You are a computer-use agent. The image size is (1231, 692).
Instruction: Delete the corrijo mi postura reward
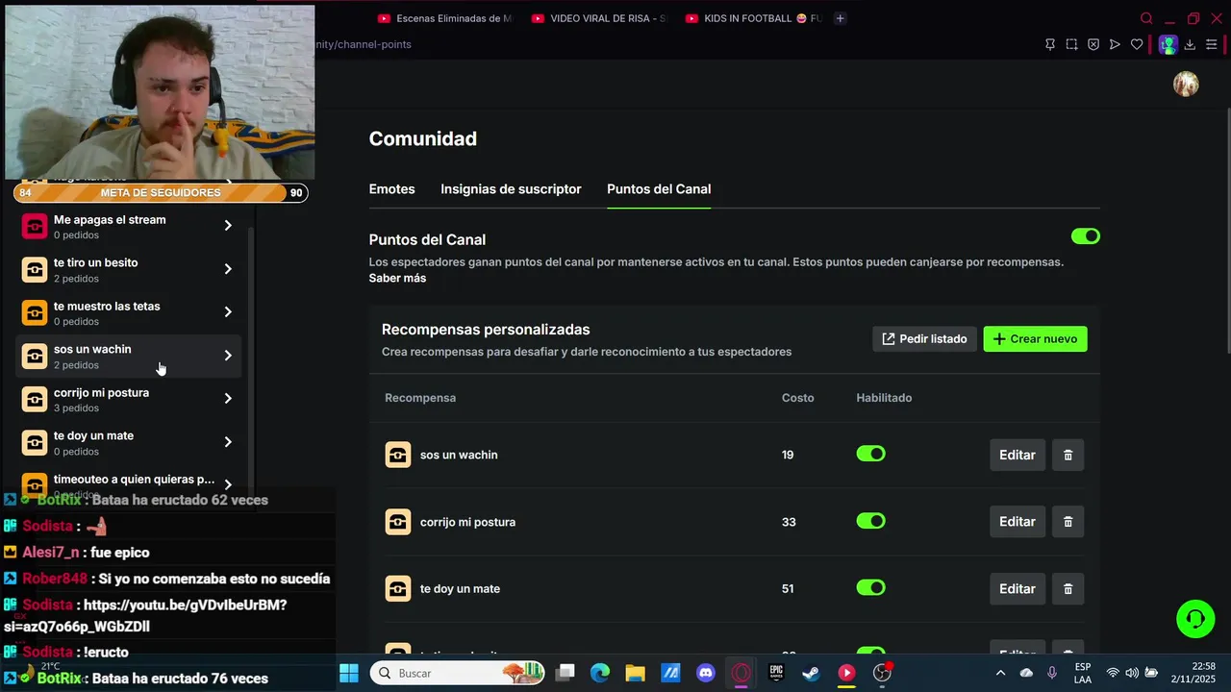1068,522
